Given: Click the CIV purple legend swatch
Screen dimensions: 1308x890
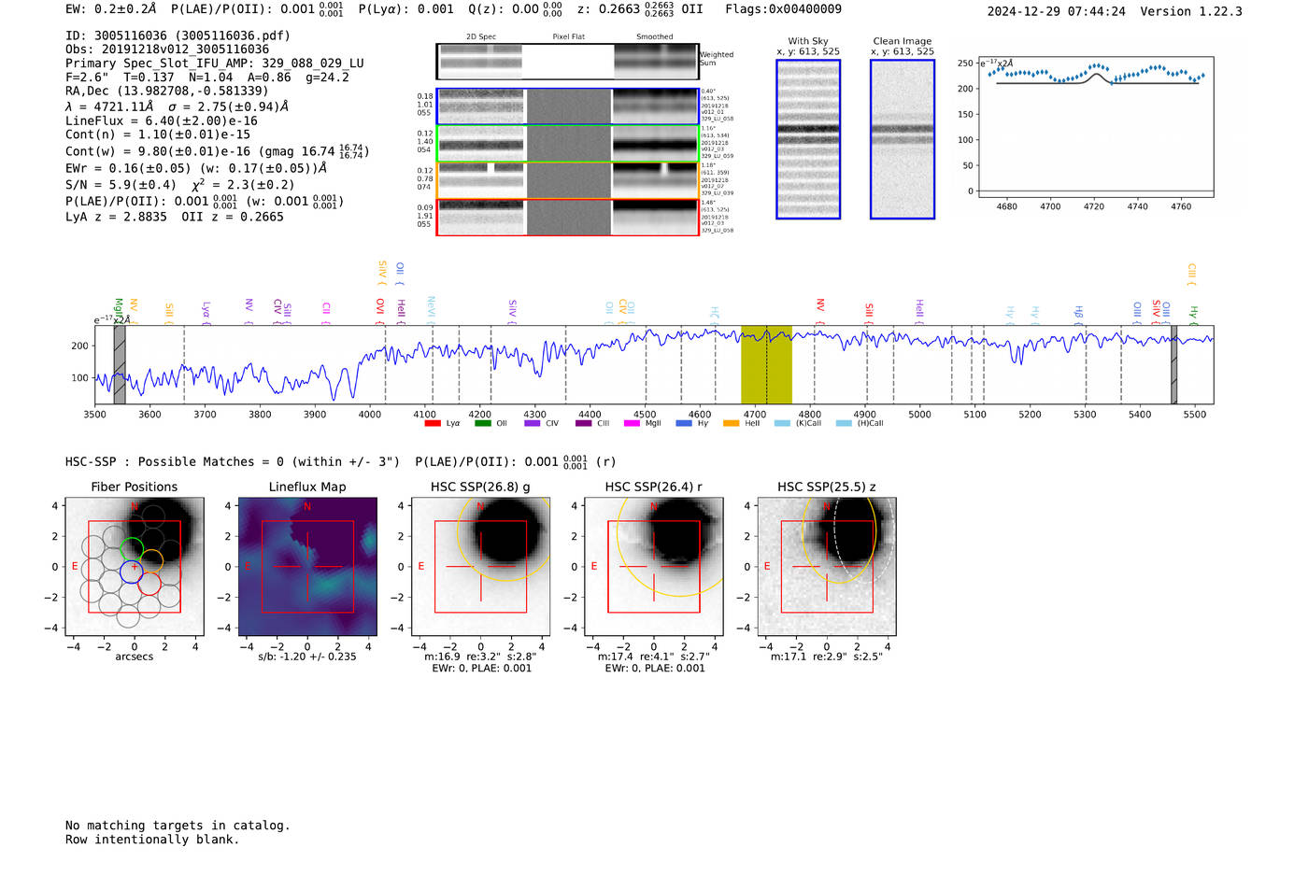Looking at the screenshot, I should 533,423.
